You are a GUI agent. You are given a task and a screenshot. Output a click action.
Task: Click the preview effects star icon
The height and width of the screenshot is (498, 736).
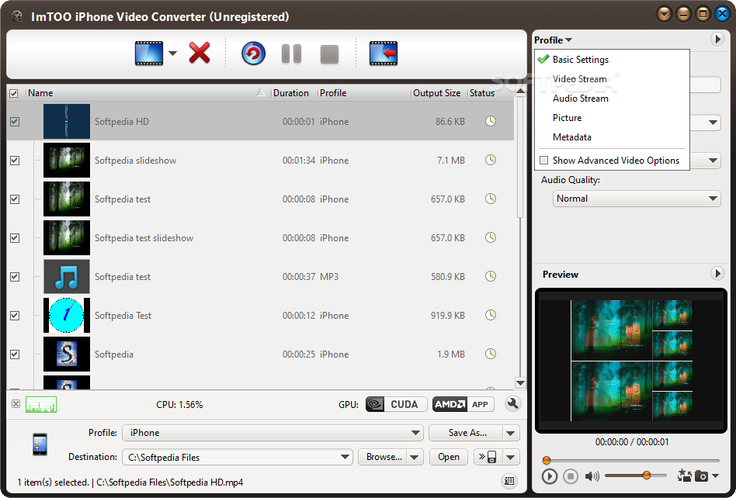pos(684,476)
